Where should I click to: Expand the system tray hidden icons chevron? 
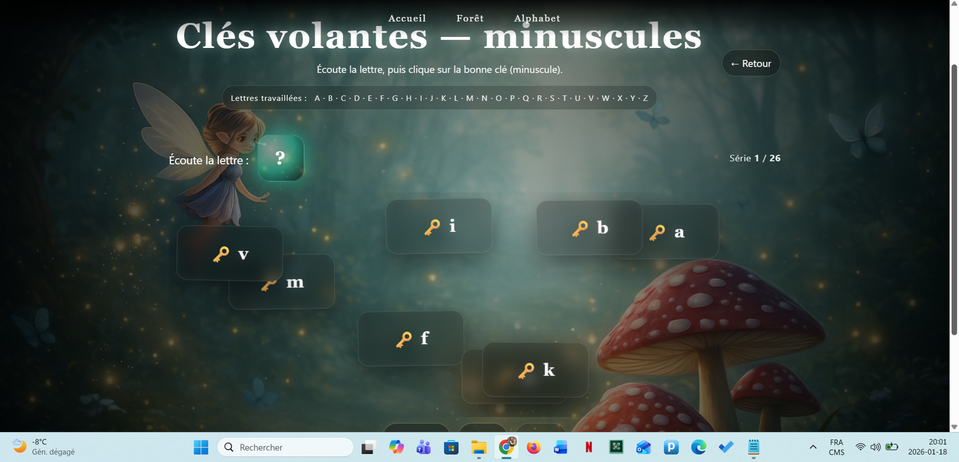click(x=813, y=447)
